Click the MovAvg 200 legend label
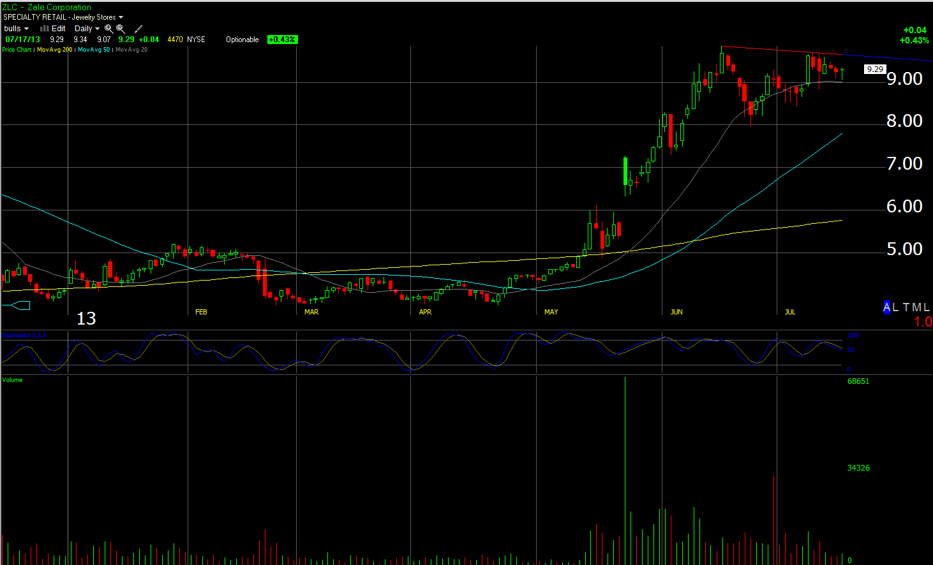933x565 pixels. [x=54, y=50]
